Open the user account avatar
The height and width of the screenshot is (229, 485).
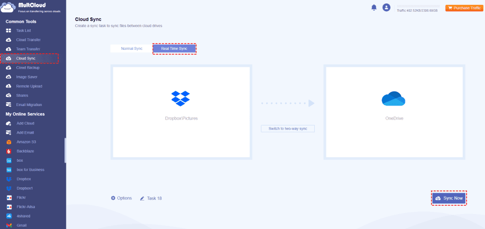pyautogui.click(x=387, y=7)
